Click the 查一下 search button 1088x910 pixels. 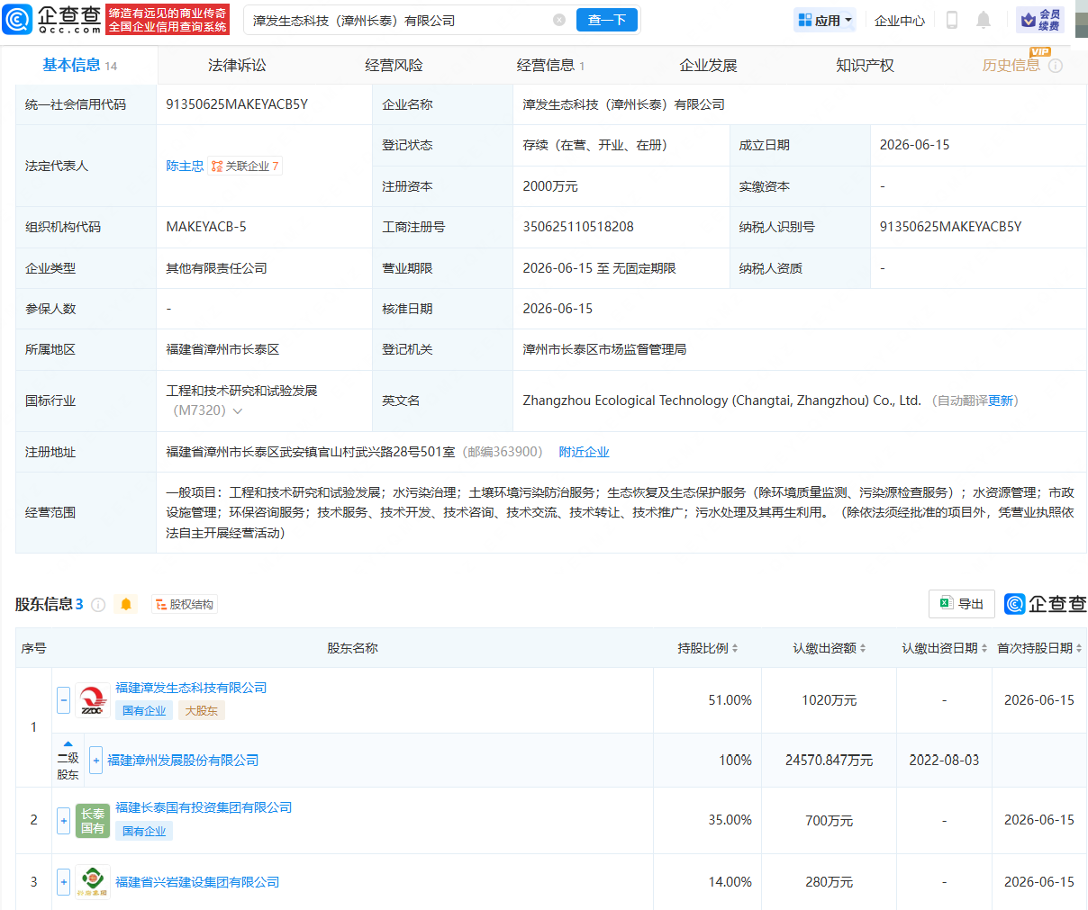tap(607, 20)
